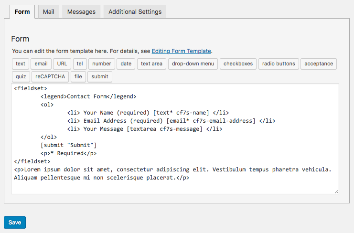Image resolution: width=354 pixels, height=233 pixels.
Task: Insert a checkboxes tag
Action: coord(238,64)
